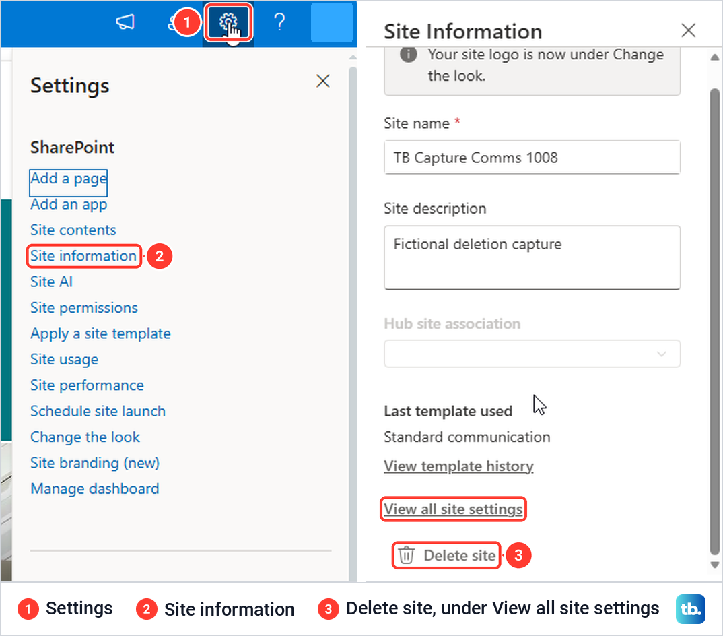Image resolution: width=723 pixels, height=636 pixels.
Task: Open Change the look
Action: coord(85,437)
